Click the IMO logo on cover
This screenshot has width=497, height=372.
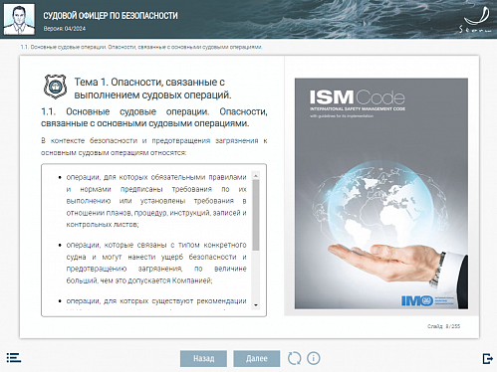[427, 300]
